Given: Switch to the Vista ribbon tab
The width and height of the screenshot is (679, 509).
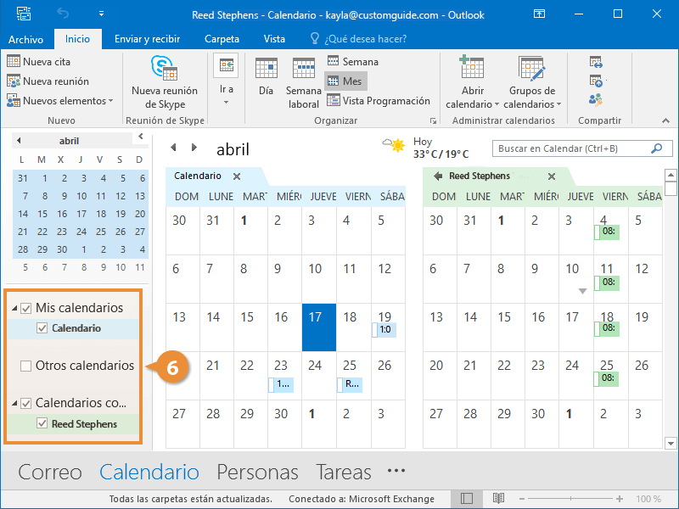Looking at the screenshot, I should click(x=274, y=39).
